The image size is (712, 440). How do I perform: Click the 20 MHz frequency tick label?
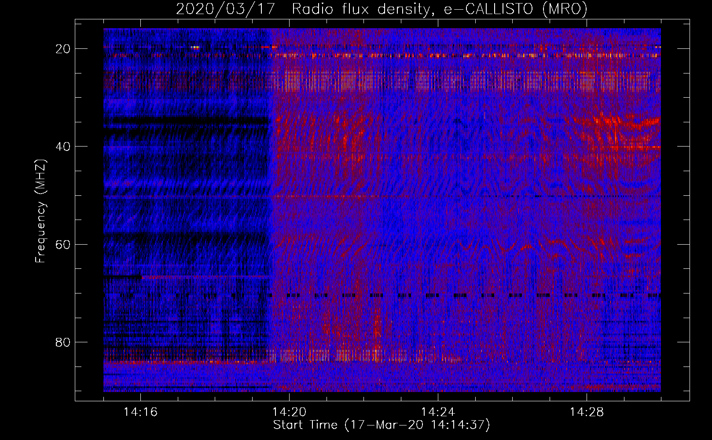coord(63,49)
